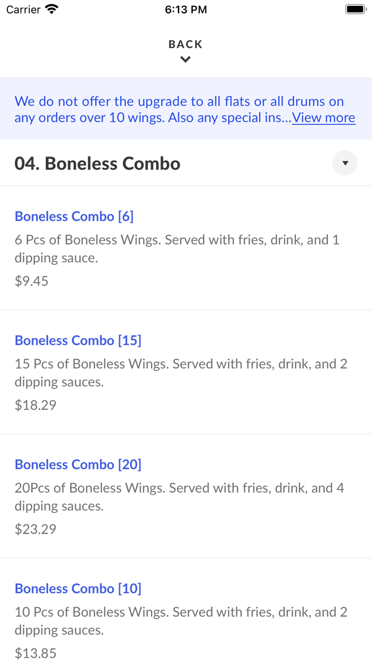
Task: Tap the $9.45 price label
Action: 32,280
